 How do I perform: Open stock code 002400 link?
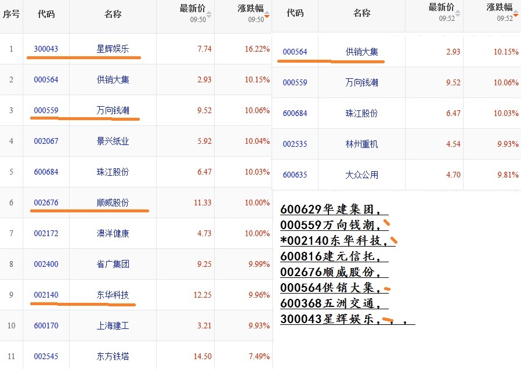click(x=46, y=265)
